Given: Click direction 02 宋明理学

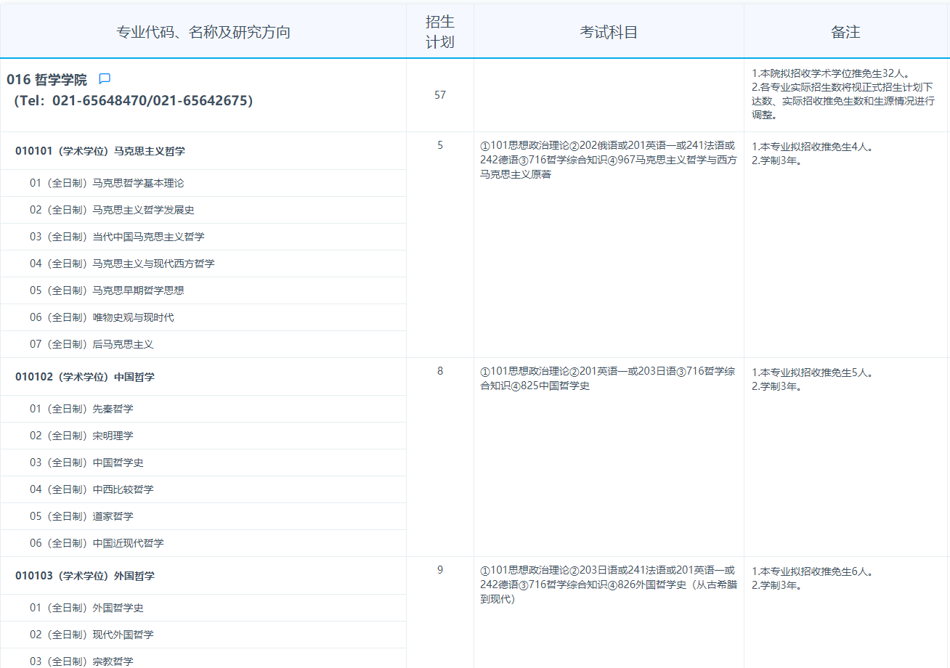Looking at the screenshot, I should pyautogui.click(x=81, y=436).
